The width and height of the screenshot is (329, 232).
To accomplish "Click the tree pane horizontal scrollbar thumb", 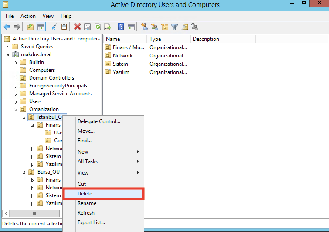I will click(34, 214).
